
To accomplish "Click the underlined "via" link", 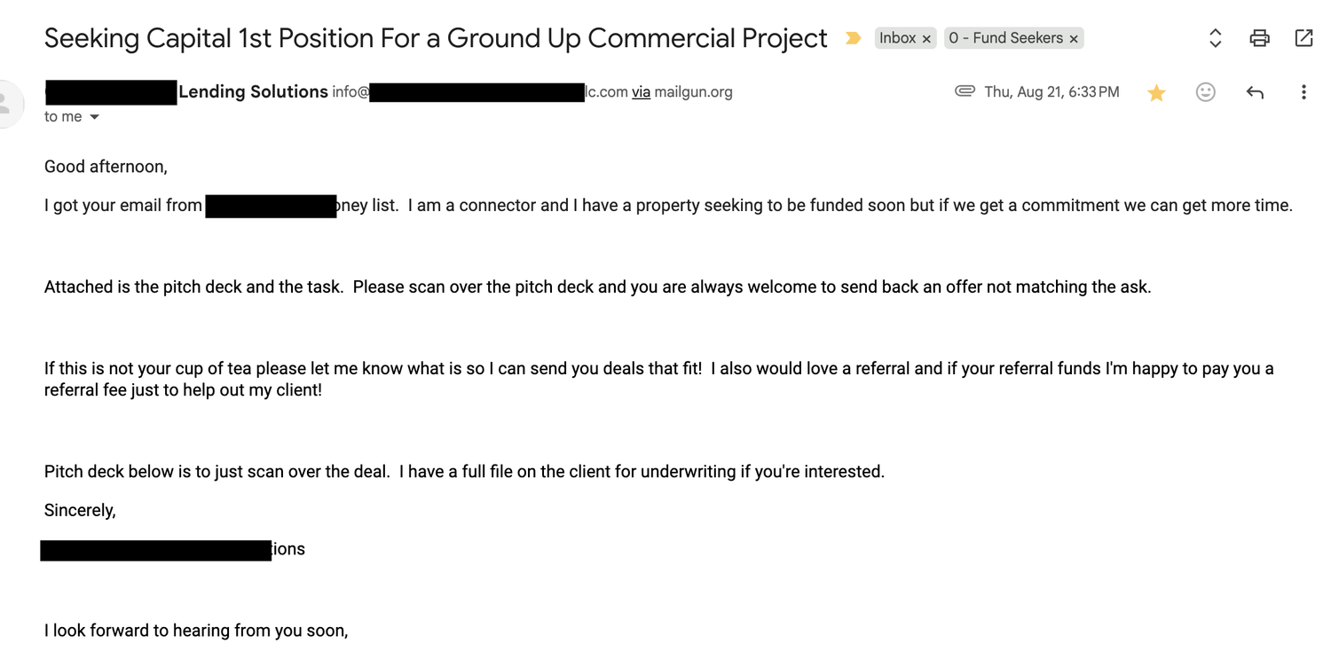I will (x=641, y=92).
